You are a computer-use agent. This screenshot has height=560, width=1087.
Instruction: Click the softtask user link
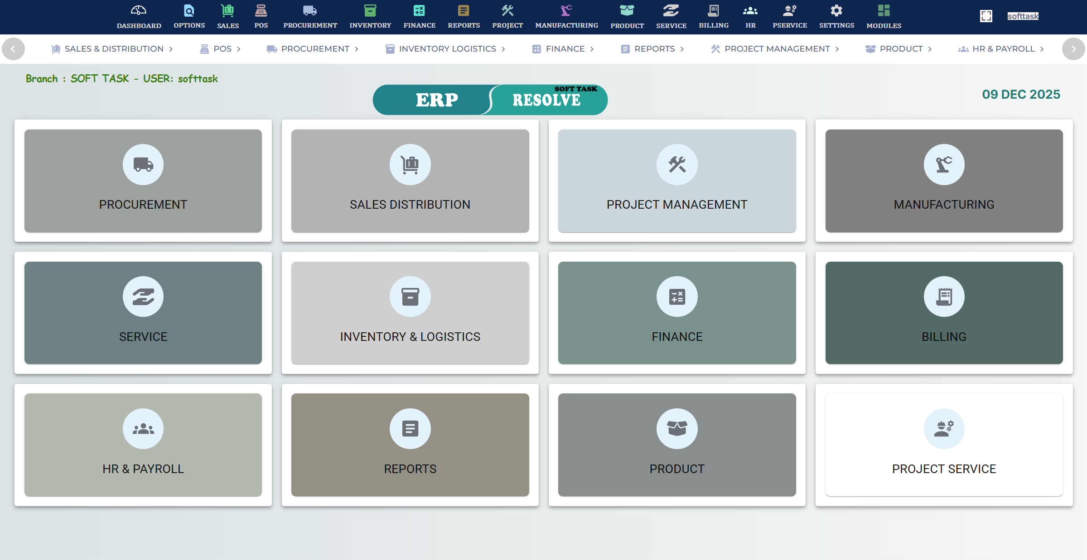pos(1023,16)
